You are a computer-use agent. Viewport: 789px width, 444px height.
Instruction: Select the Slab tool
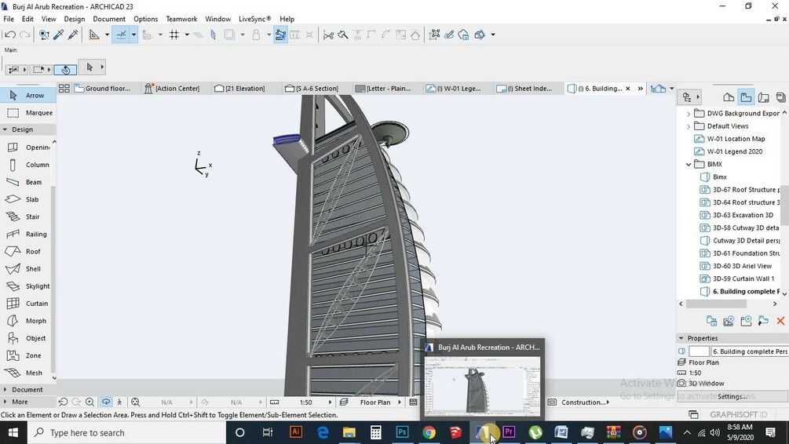pyautogui.click(x=27, y=199)
